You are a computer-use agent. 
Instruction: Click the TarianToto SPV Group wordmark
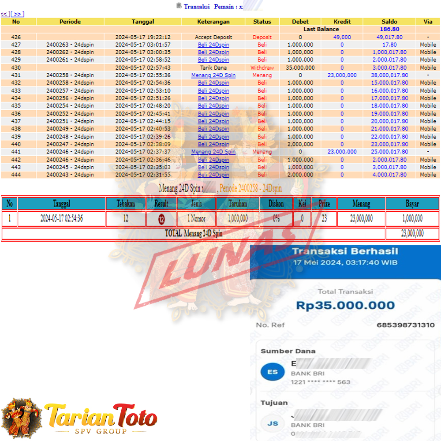click(x=101, y=417)
